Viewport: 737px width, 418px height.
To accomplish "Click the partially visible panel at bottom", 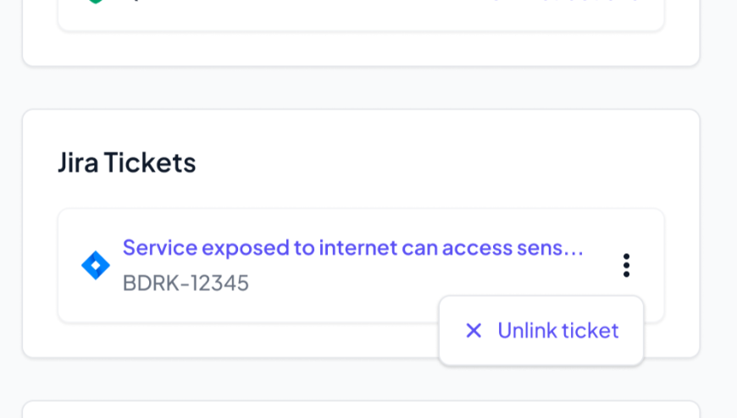I will [x=360, y=410].
